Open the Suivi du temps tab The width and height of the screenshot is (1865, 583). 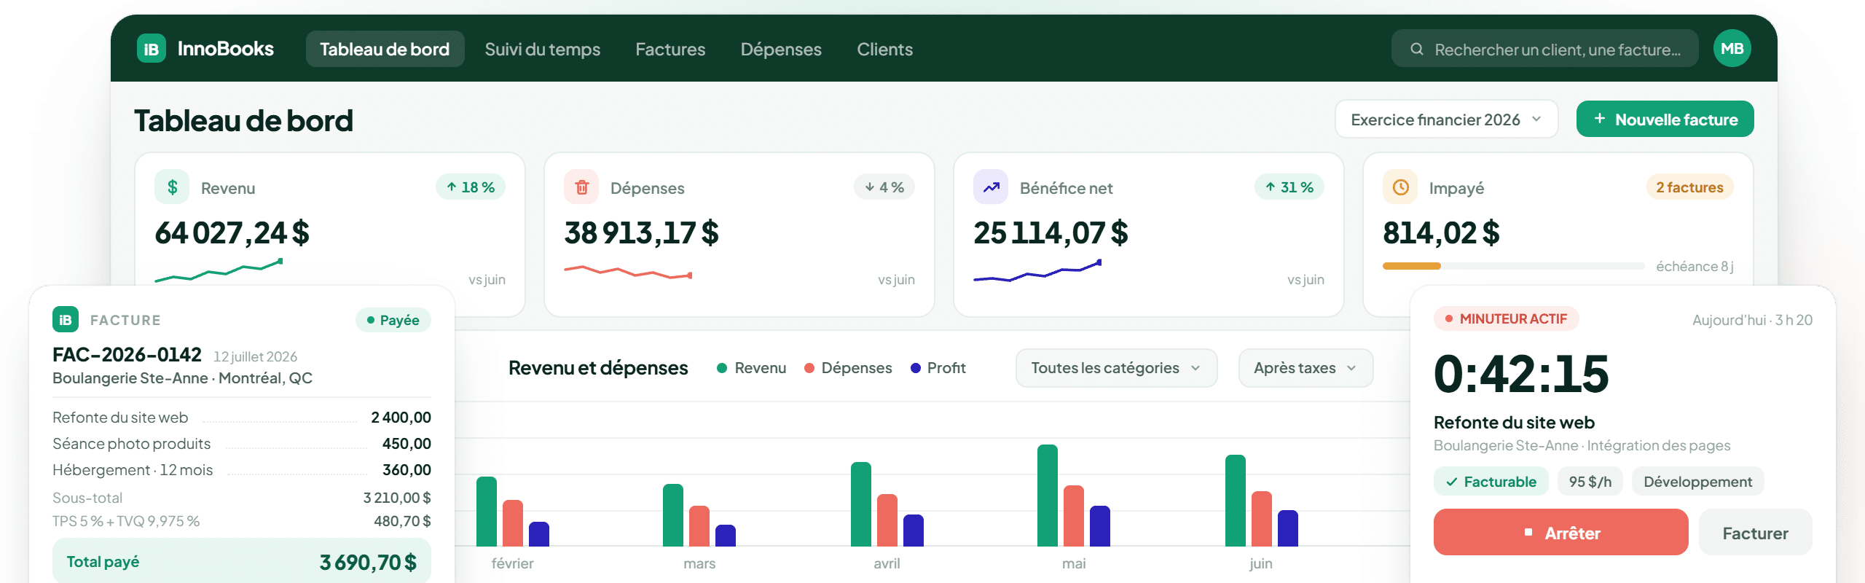click(543, 49)
